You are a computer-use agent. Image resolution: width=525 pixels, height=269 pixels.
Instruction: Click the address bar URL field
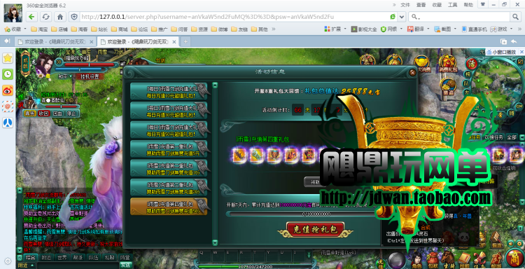pyautogui.click(x=234, y=17)
